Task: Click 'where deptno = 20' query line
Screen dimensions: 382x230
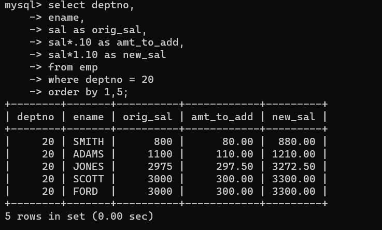Action: click(101, 80)
